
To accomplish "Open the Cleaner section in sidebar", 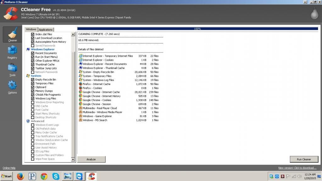I will [x=12, y=34].
